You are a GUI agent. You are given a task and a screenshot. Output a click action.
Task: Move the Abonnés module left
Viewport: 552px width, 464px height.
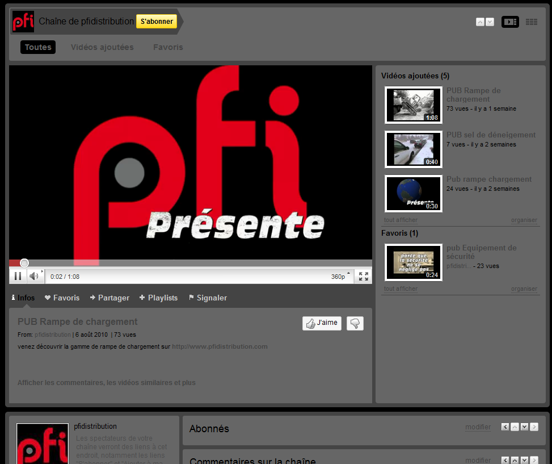(505, 427)
